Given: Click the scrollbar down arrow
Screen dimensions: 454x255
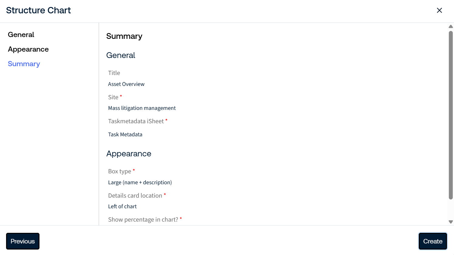Looking at the screenshot, I should click(451, 222).
